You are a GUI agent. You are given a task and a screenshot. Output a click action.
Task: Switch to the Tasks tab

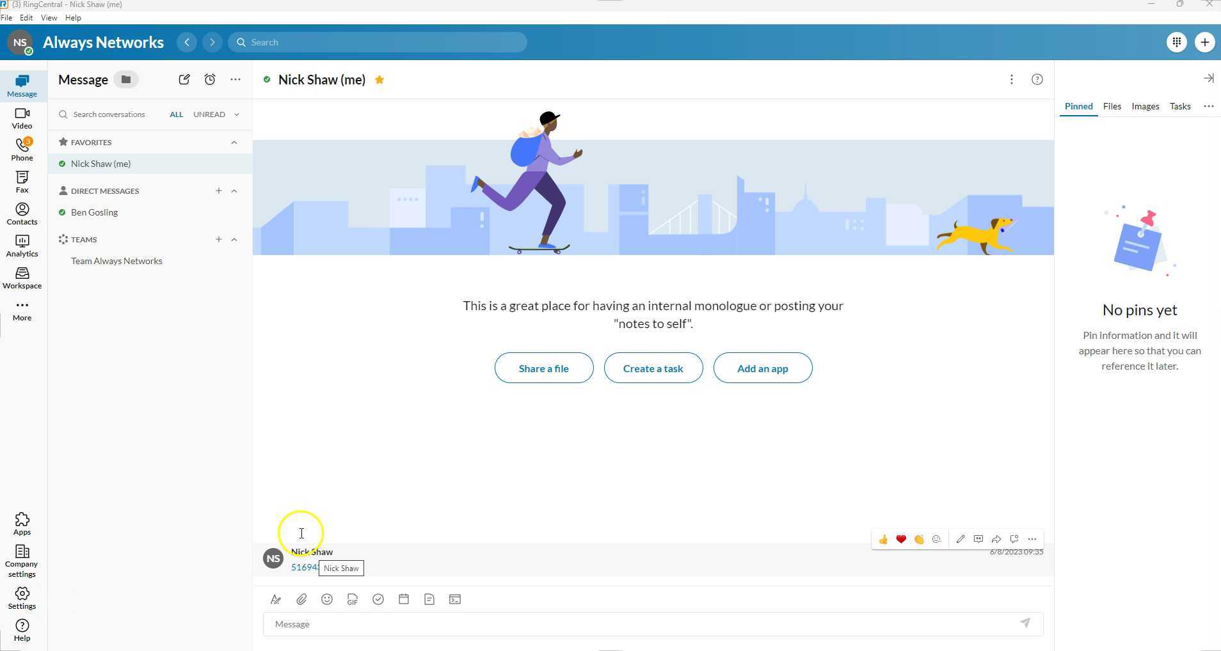coord(1180,107)
